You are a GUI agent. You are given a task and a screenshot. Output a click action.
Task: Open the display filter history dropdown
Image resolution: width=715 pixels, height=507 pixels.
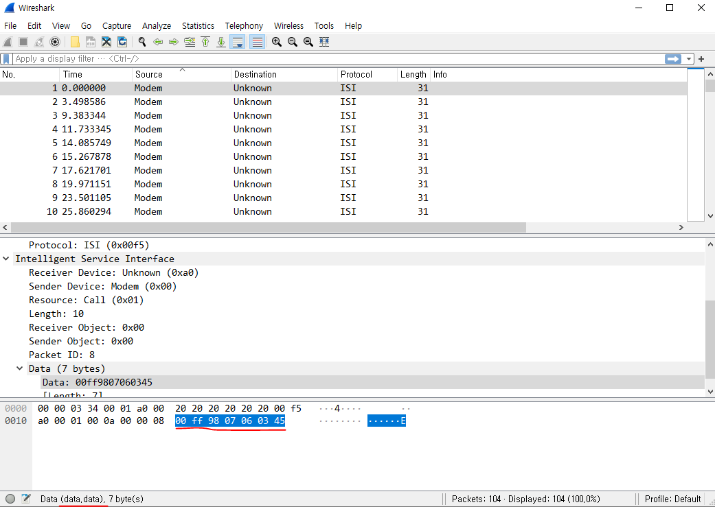click(688, 59)
